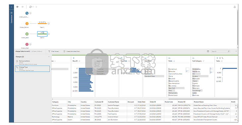The image size is (242, 125).
Task: Select the Fred Hopkins customer cell
Action: coord(112,114)
